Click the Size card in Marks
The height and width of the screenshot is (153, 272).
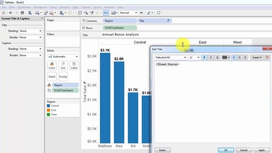pos(63,65)
